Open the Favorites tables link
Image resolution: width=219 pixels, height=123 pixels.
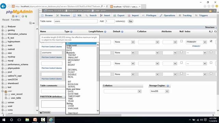tap(15, 20)
